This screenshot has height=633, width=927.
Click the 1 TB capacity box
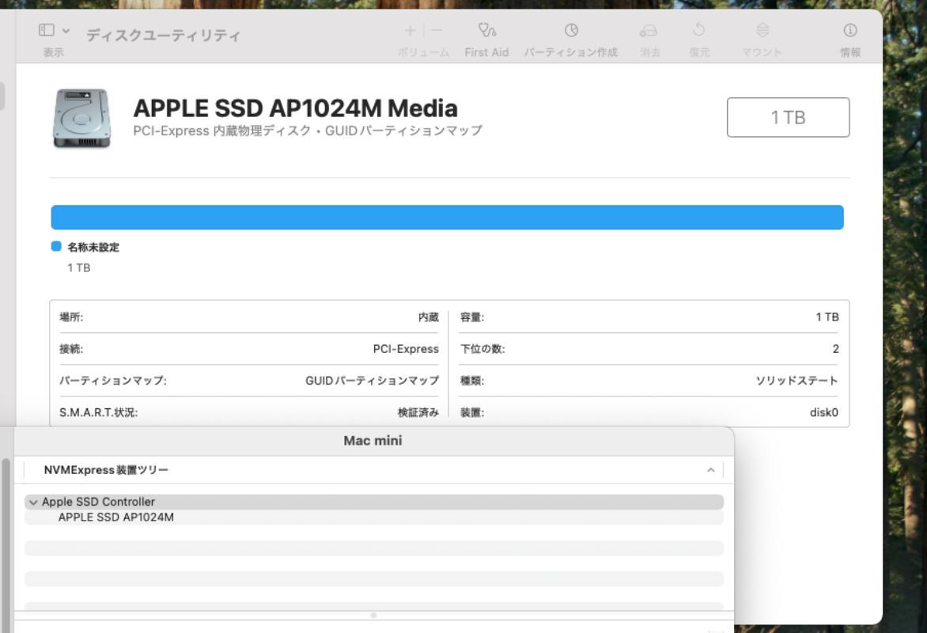pos(788,117)
